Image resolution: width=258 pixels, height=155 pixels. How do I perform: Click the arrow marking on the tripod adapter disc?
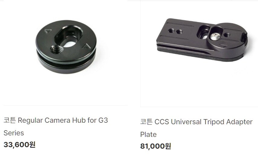pyautogui.click(x=223, y=46)
